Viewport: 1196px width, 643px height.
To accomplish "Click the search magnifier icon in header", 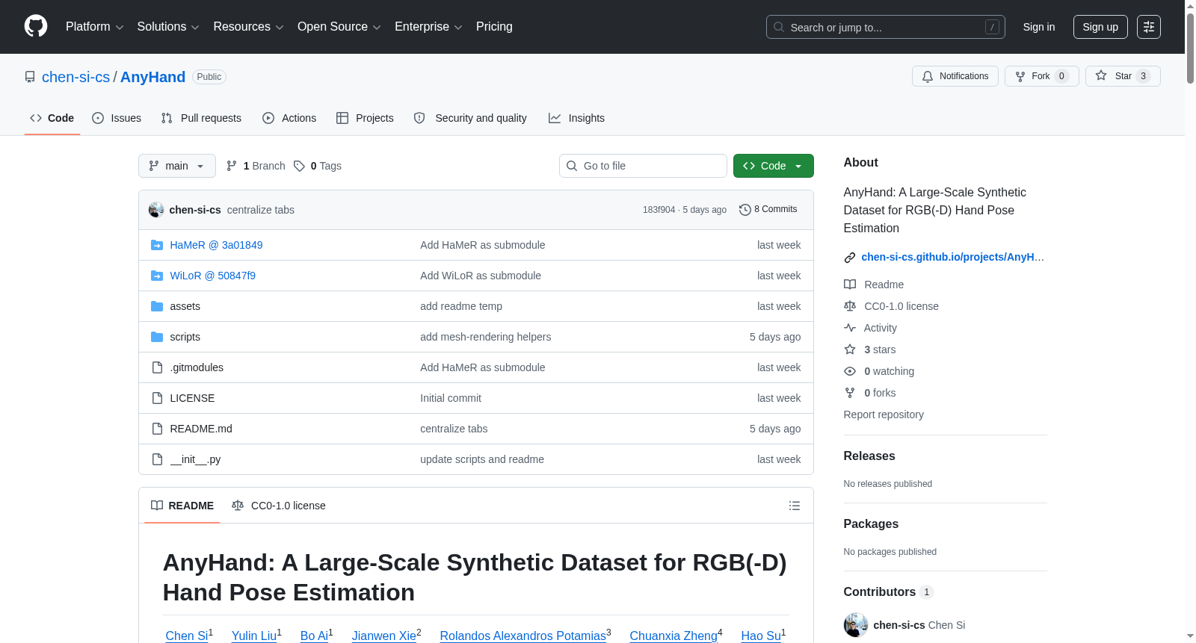I will [x=779, y=27].
